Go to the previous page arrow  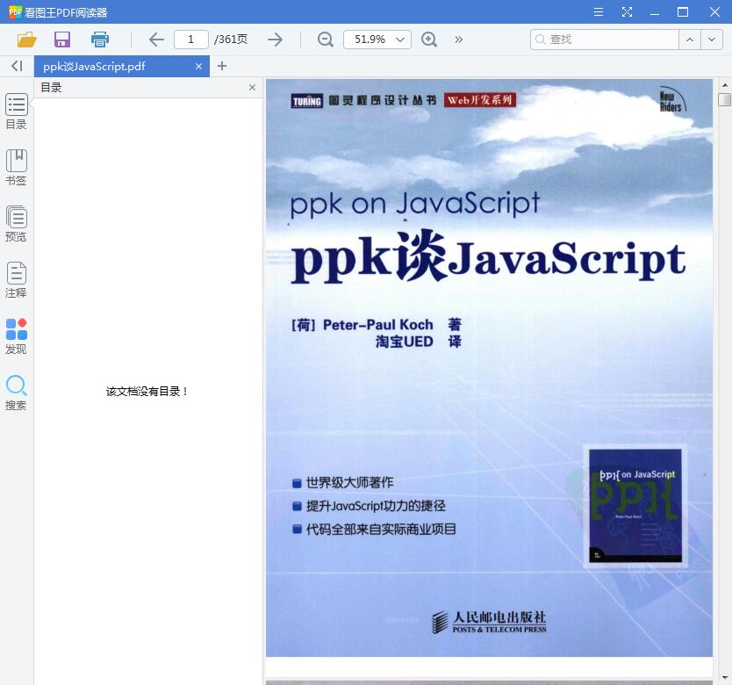156,40
